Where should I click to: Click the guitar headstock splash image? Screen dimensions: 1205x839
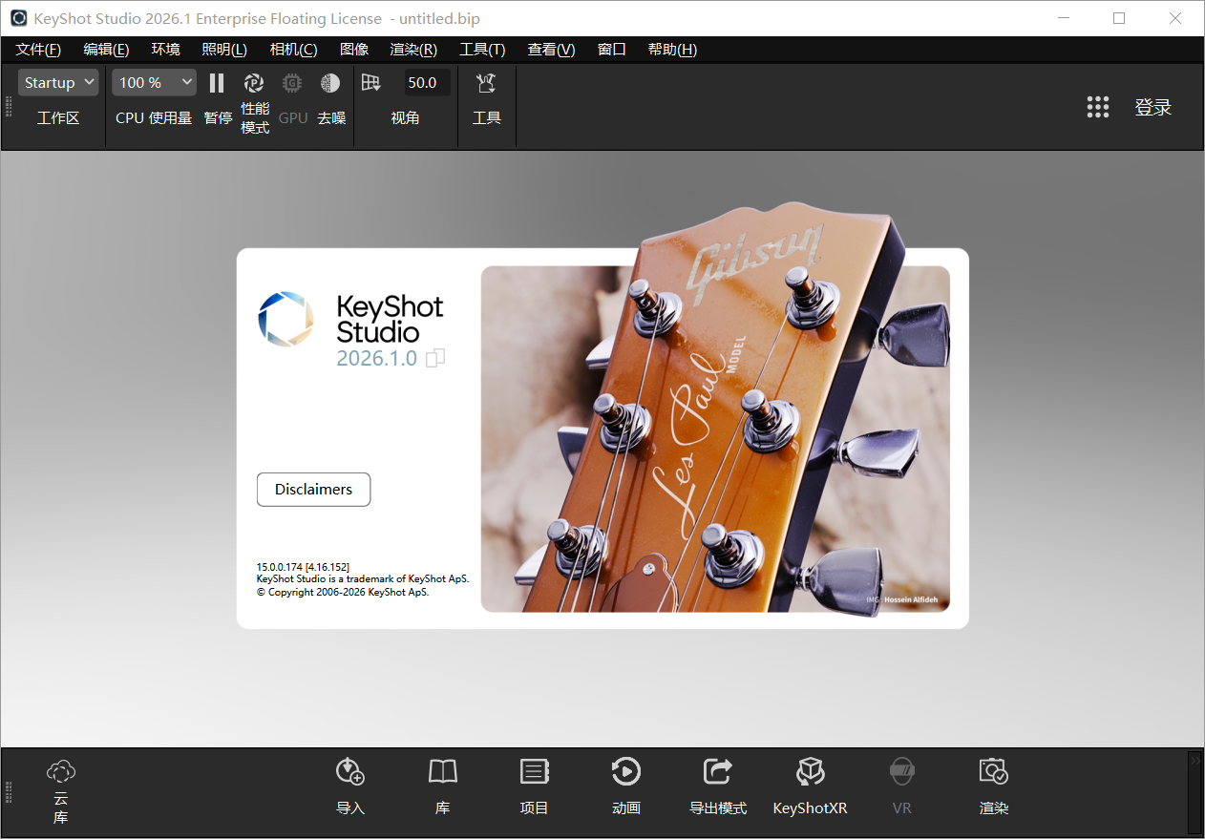pyautogui.click(x=715, y=410)
